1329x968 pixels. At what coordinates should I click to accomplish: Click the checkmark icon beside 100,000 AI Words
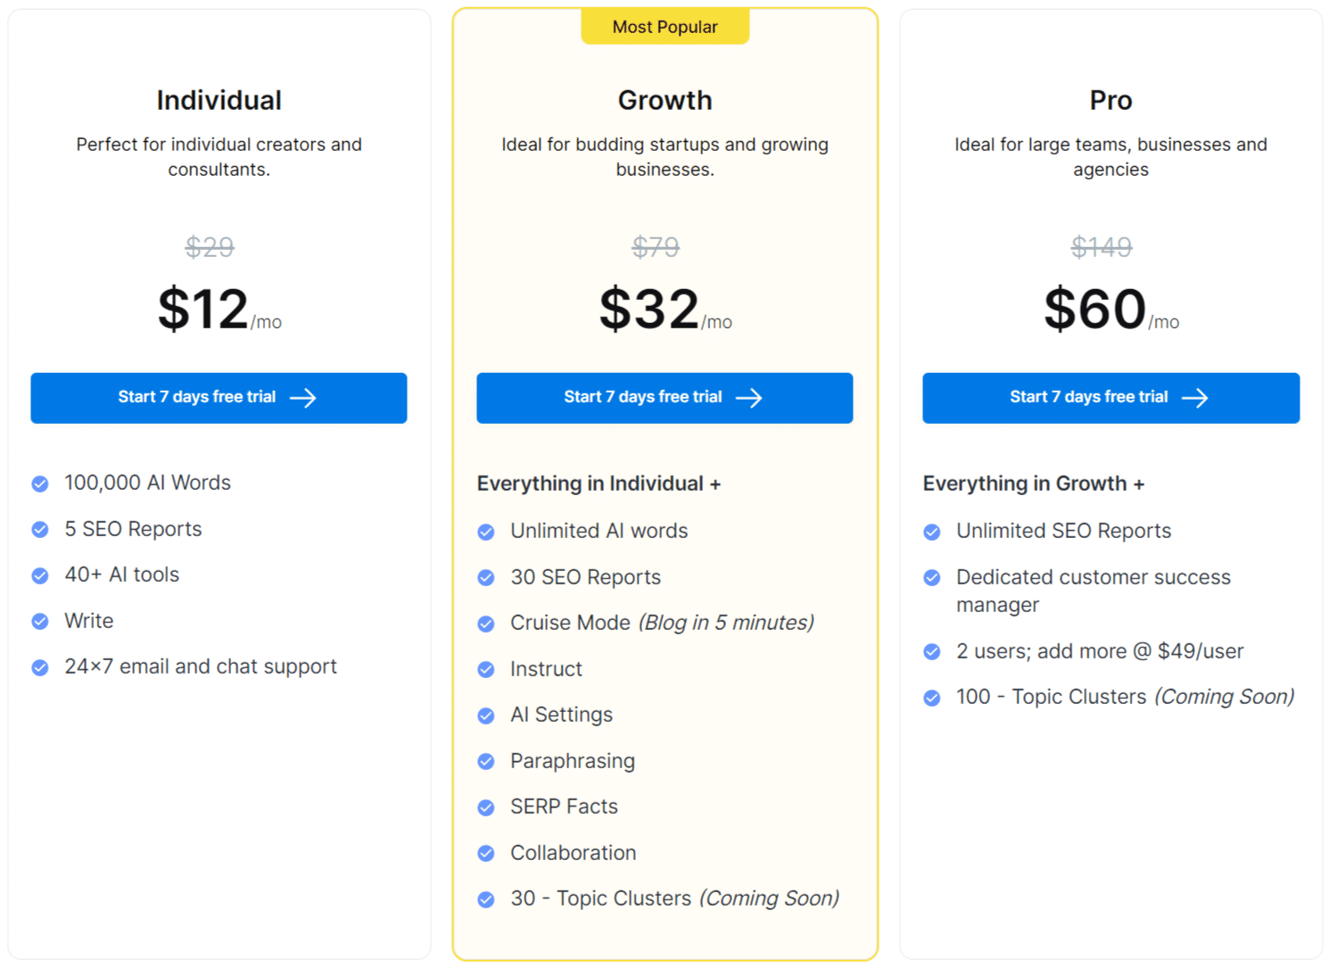tap(40, 483)
